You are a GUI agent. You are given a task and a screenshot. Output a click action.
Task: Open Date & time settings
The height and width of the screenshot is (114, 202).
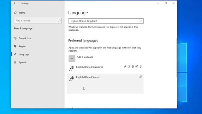(x=25, y=38)
